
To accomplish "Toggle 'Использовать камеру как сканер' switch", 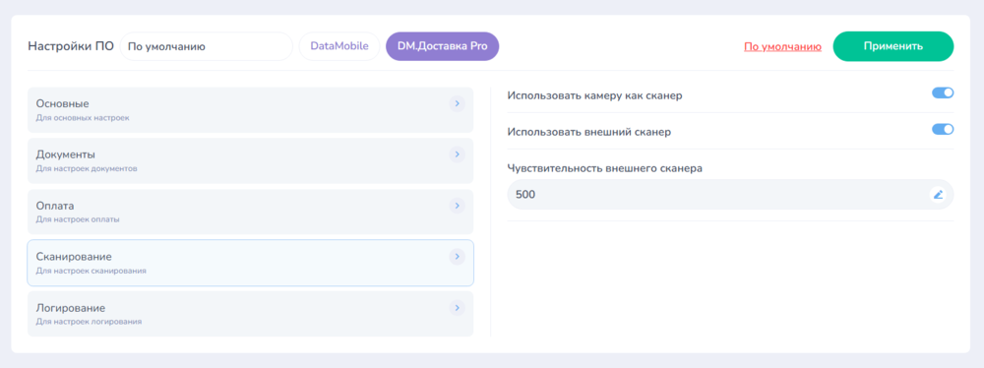I will [943, 92].
